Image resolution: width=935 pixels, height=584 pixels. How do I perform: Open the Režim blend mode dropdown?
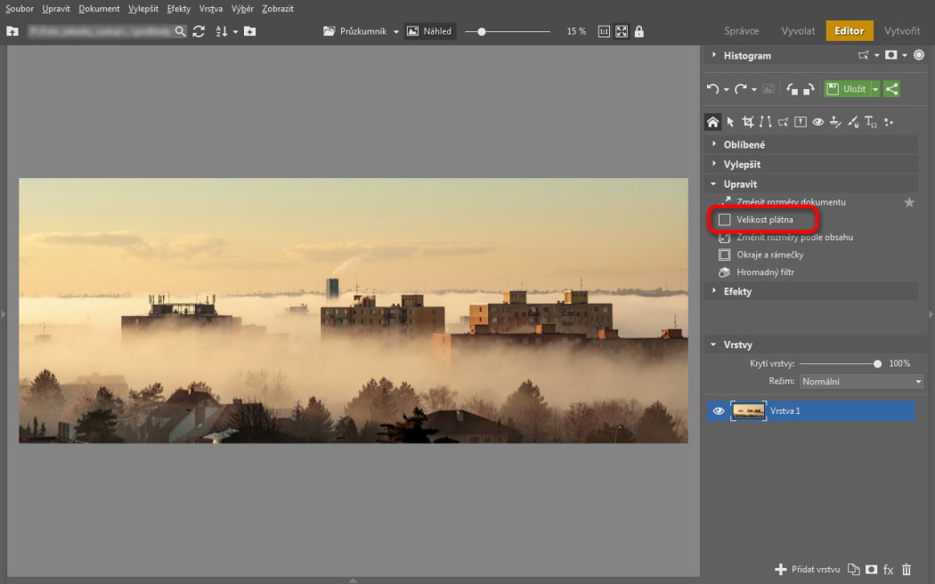(861, 381)
